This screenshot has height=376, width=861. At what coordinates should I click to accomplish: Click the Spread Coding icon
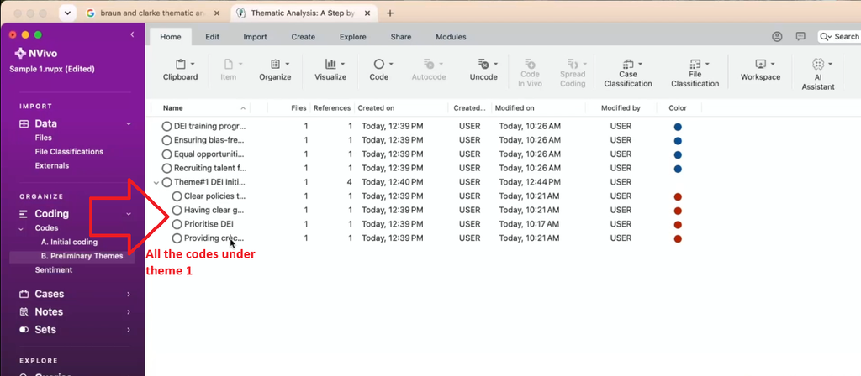pyautogui.click(x=573, y=64)
